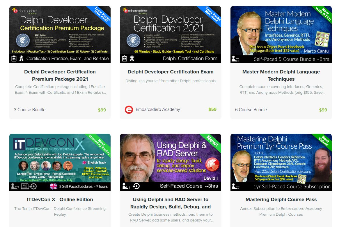The width and height of the screenshot is (353, 227).
Task: Click the 'Self-Paced Course ~3hrs' caption
Action: [189, 186]
